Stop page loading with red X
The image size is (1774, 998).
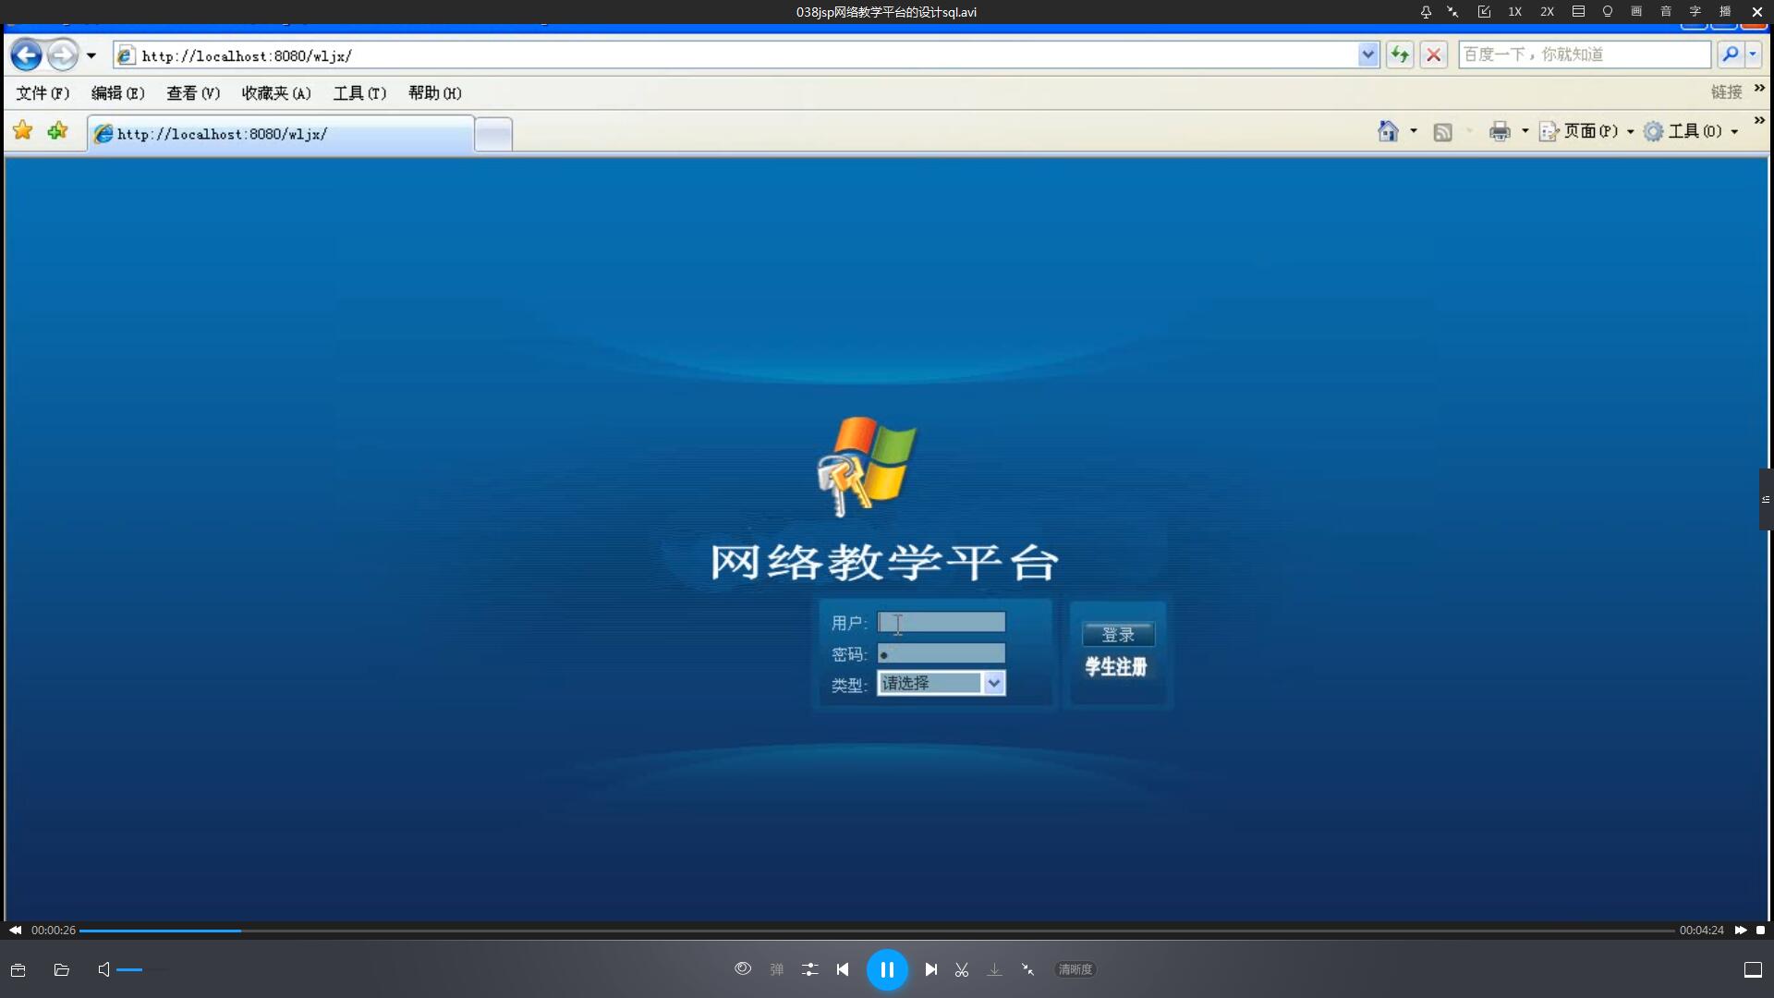pos(1433,55)
